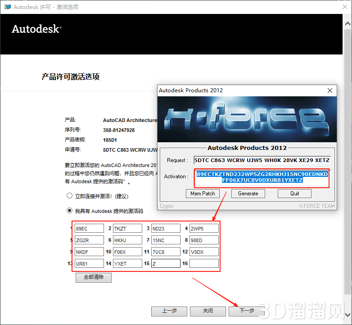This screenshot has height=325, width=352.
Task: Click activation code field 10 containing F06X
Action: [x=127, y=252]
